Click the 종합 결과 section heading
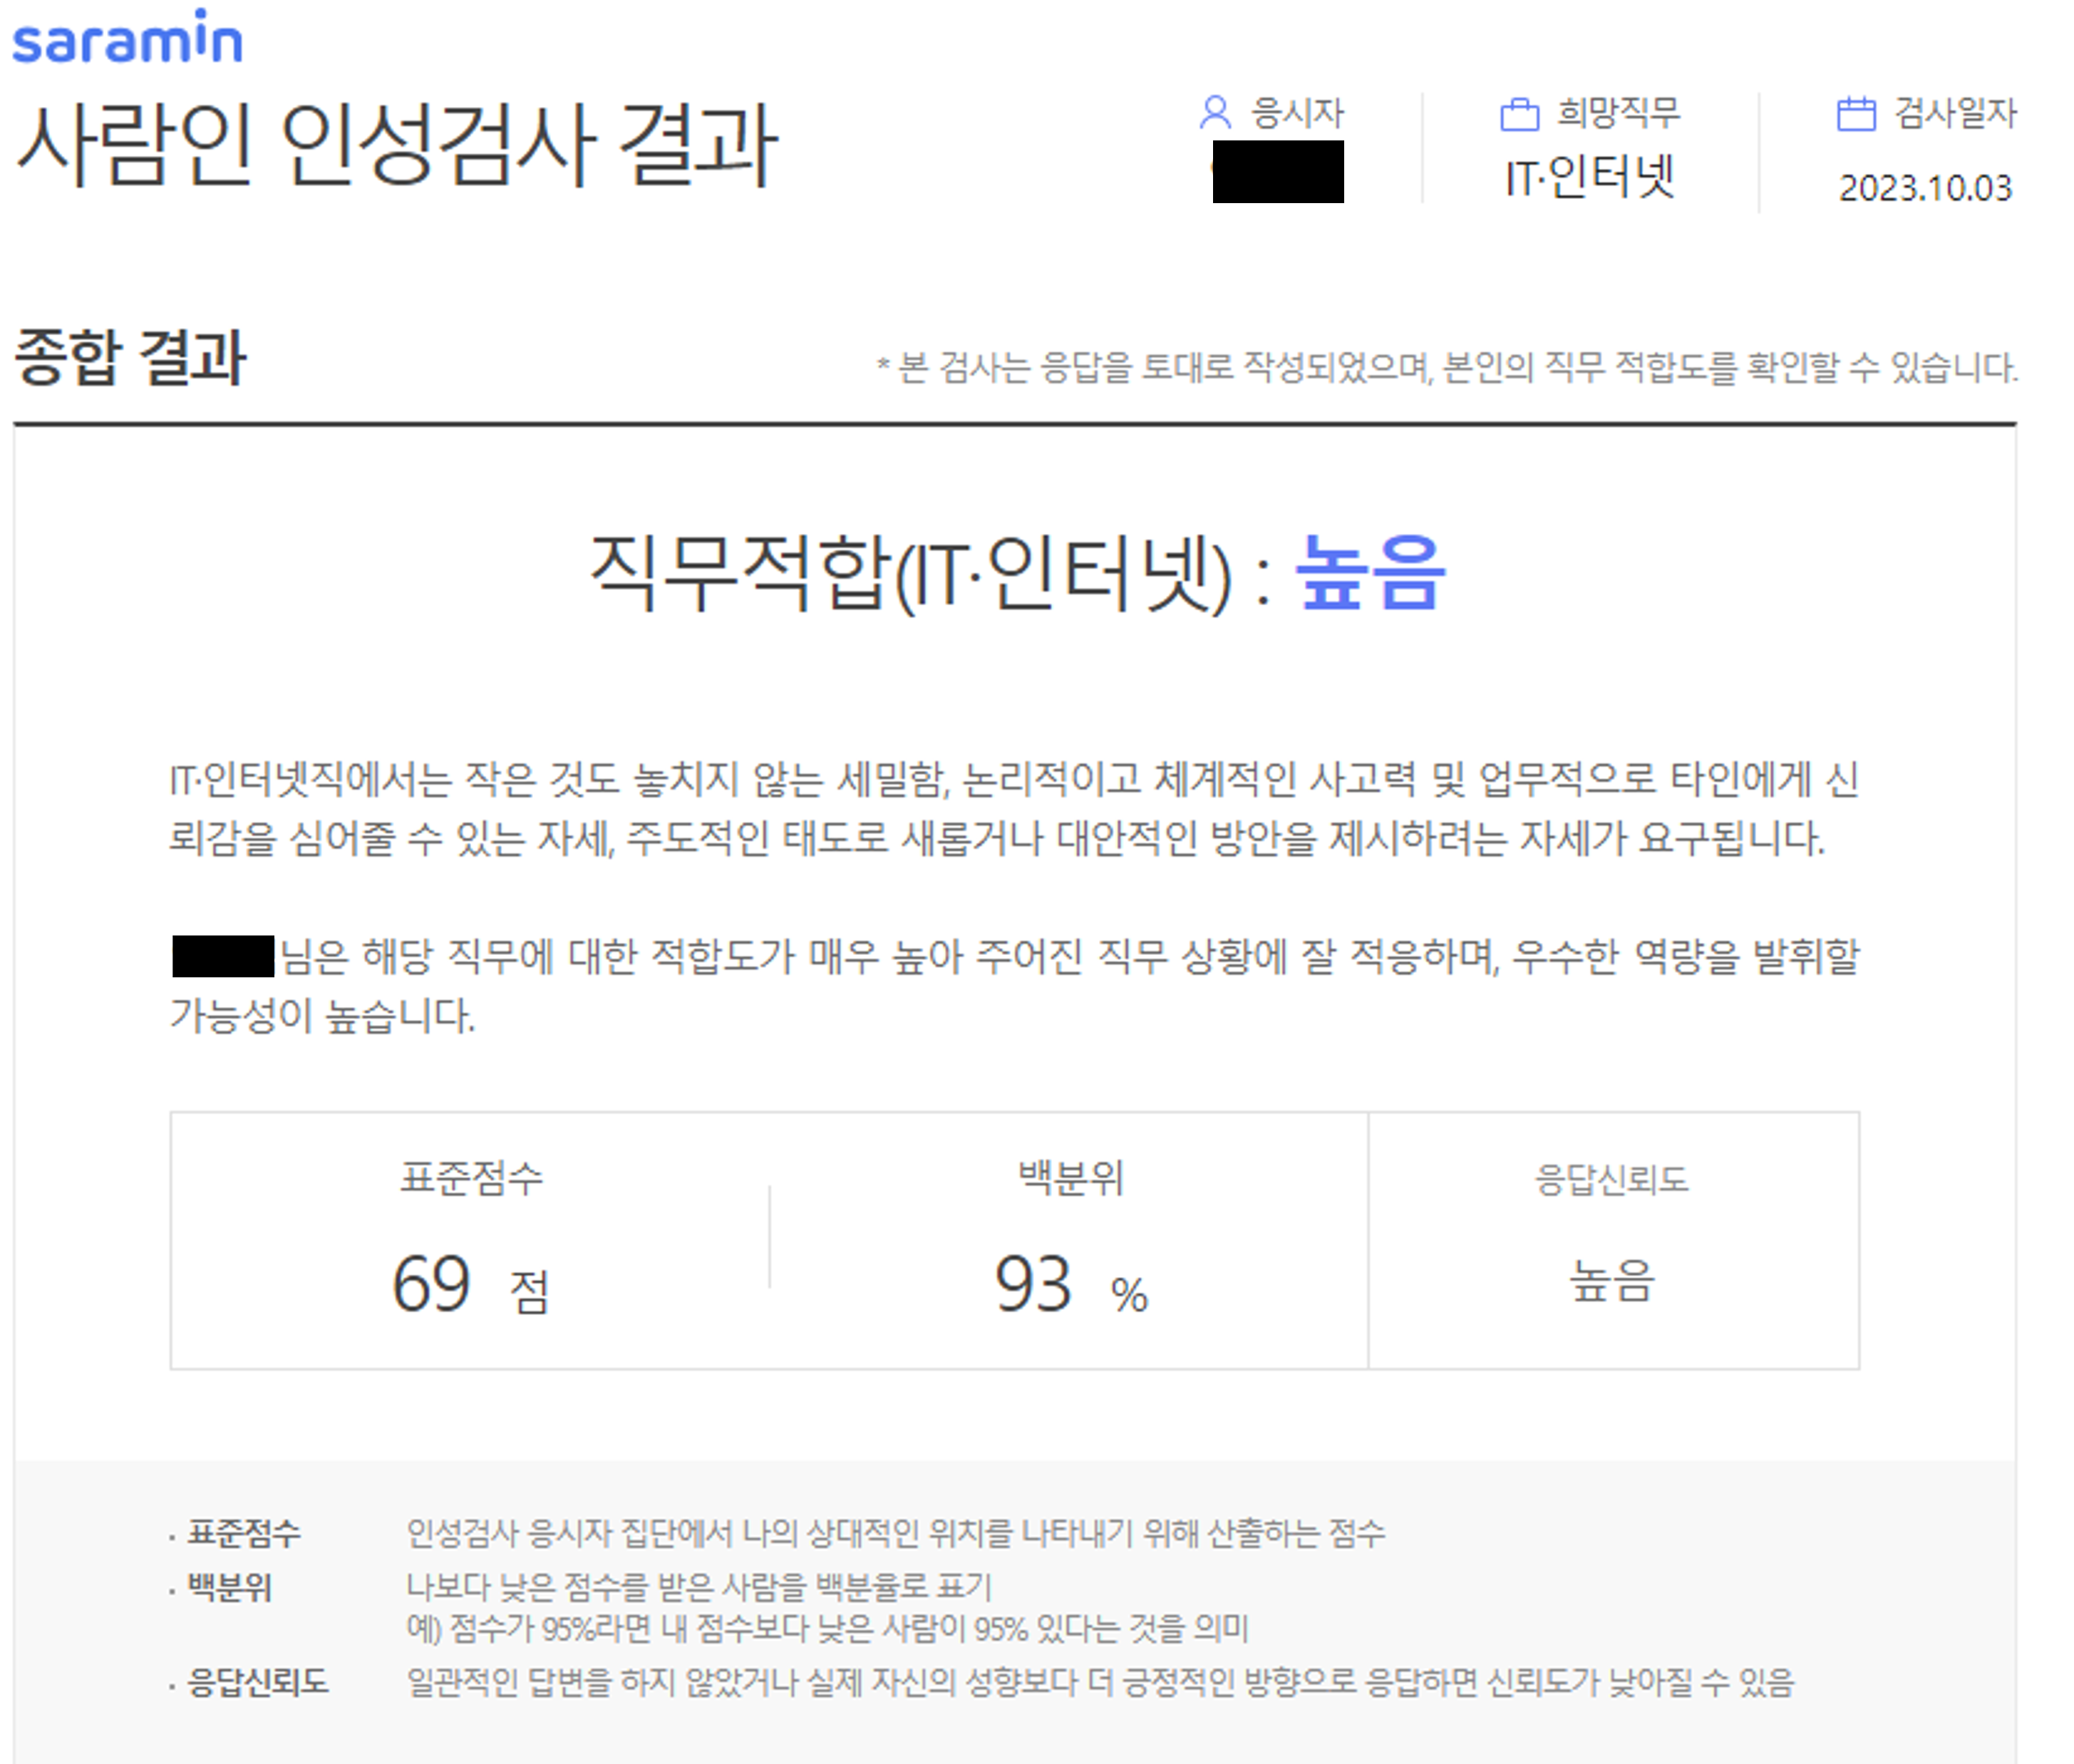Image resolution: width=2074 pixels, height=1764 pixels. pos(130,357)
